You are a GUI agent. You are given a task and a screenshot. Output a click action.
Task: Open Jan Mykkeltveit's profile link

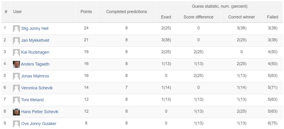[35, 40]
